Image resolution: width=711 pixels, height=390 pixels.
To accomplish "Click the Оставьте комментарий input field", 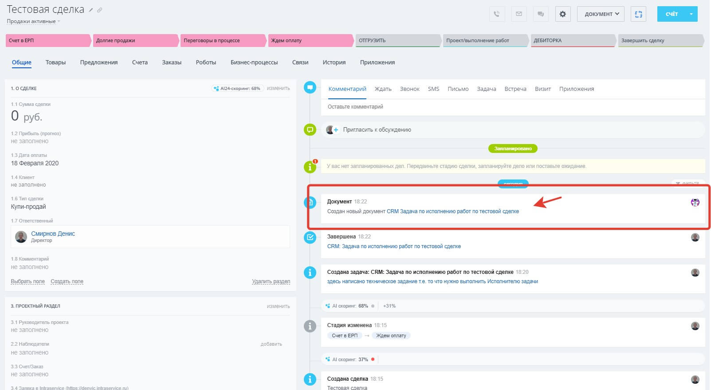I will [513, 107].
